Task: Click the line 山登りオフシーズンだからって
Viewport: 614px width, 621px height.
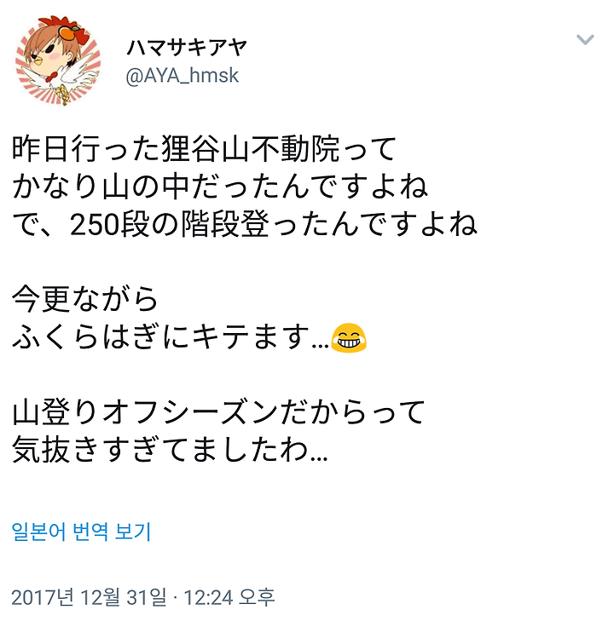Action: click(x=218, y=412)
